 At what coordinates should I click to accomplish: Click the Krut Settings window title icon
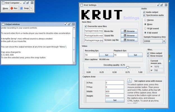[82, 5]
